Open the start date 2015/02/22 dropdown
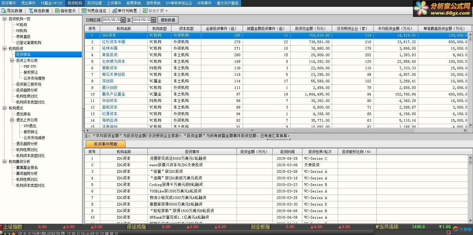This screenshot has height=235, width=473. point(123,20)
